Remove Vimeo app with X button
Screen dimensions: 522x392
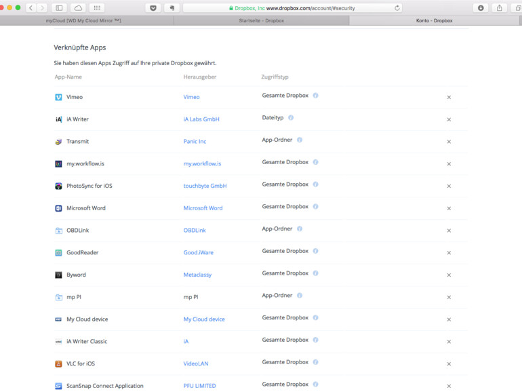click(449, 97)
